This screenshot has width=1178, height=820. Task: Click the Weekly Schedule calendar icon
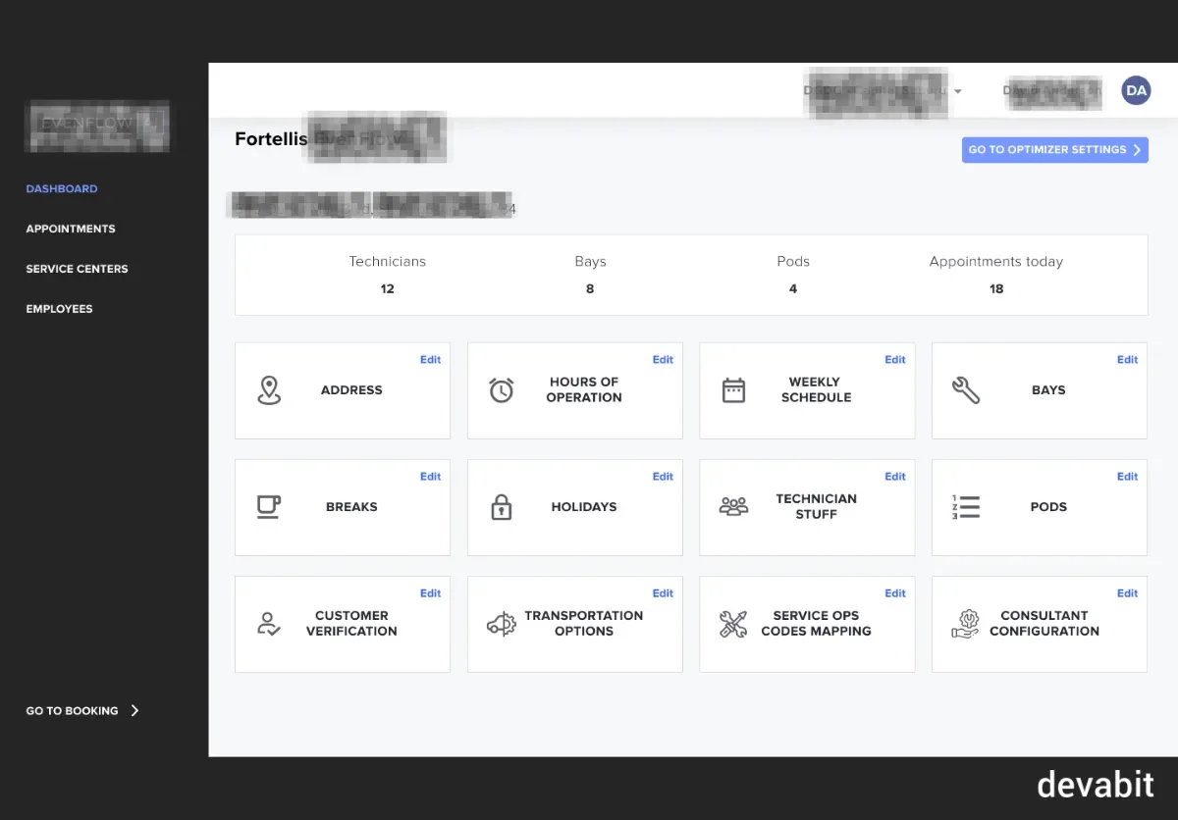coord(733,389)
